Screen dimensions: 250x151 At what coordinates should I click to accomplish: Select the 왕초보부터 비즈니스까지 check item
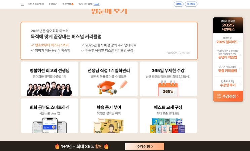pos(50,45)
